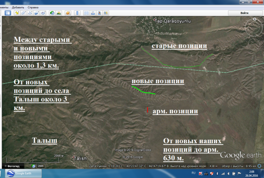Add a new placemark pin
The image size is (264, 178).
[x=17, y=13]
